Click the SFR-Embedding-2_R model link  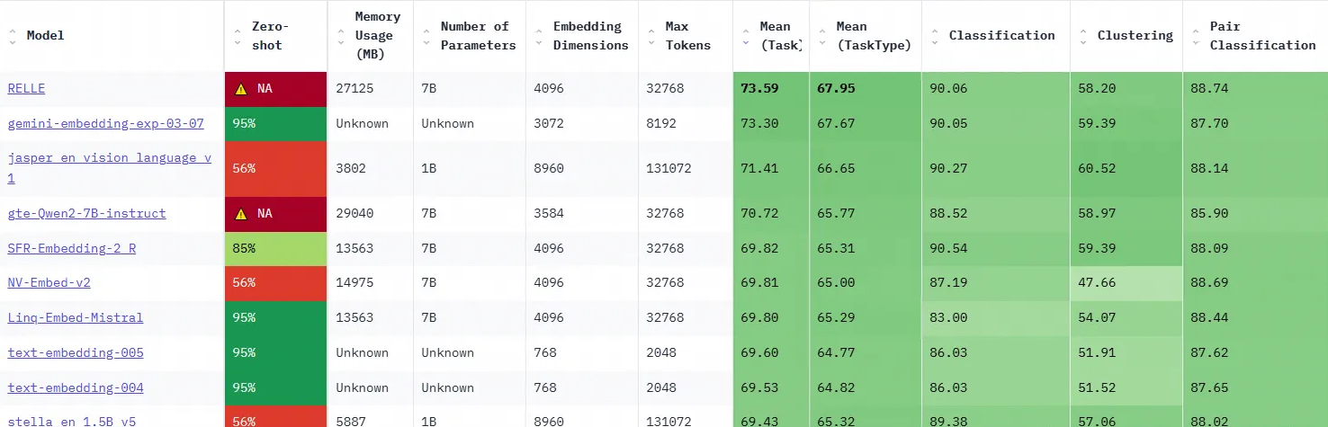pyautogui.click(x=71, y=249)
